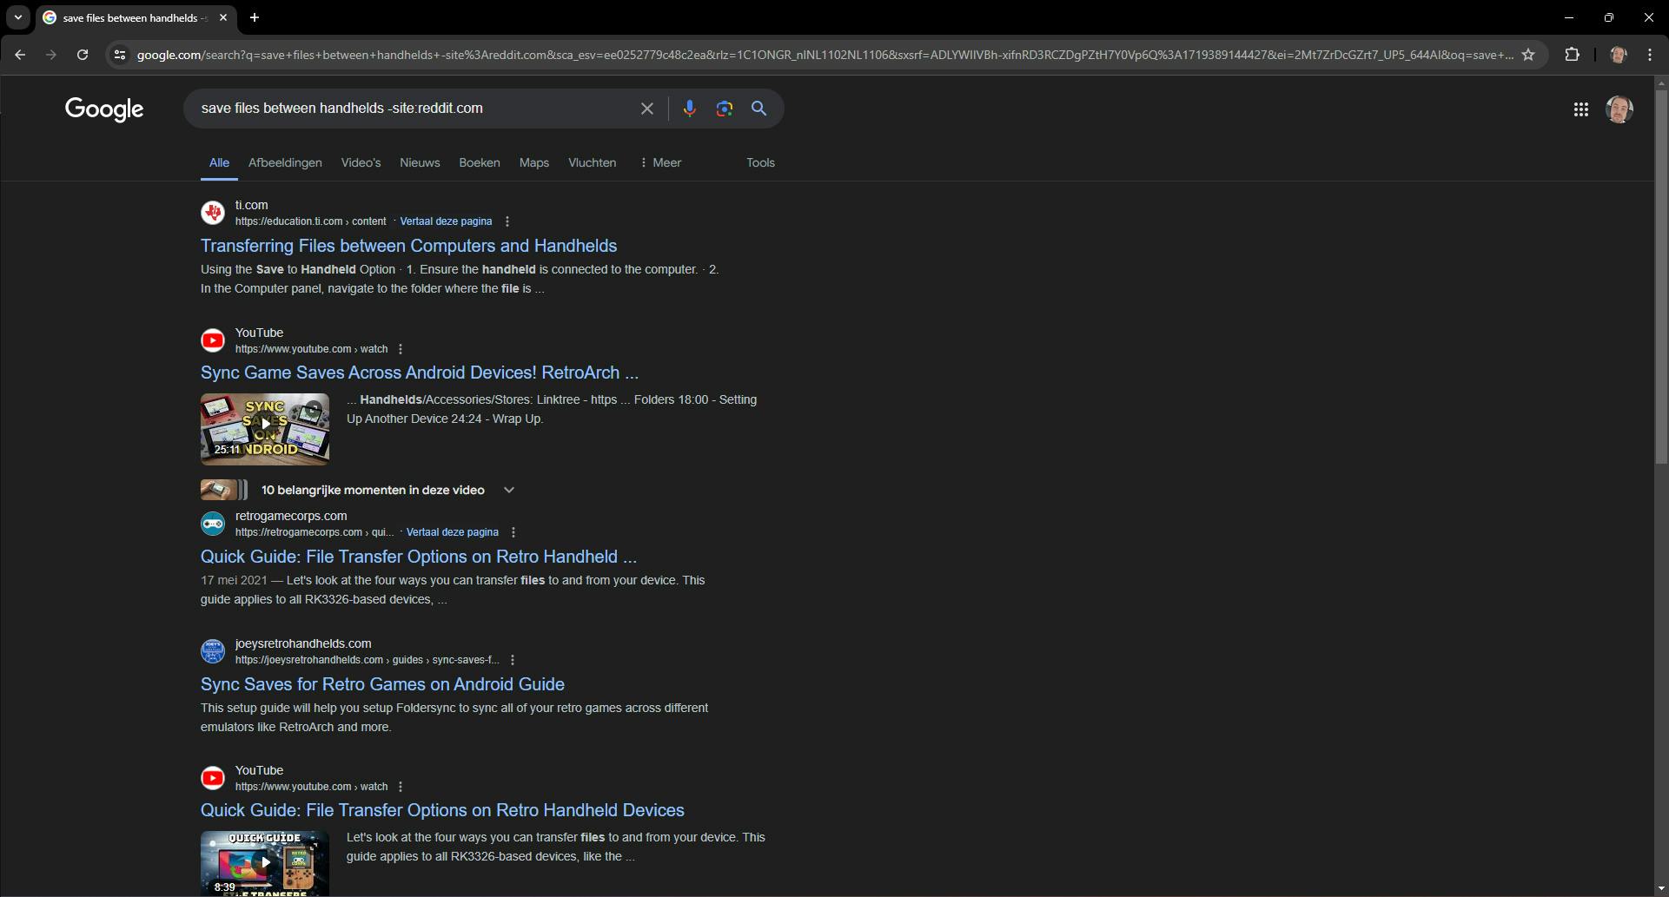Open the Chrome three-dot menu

click(x=1650, y=55)
